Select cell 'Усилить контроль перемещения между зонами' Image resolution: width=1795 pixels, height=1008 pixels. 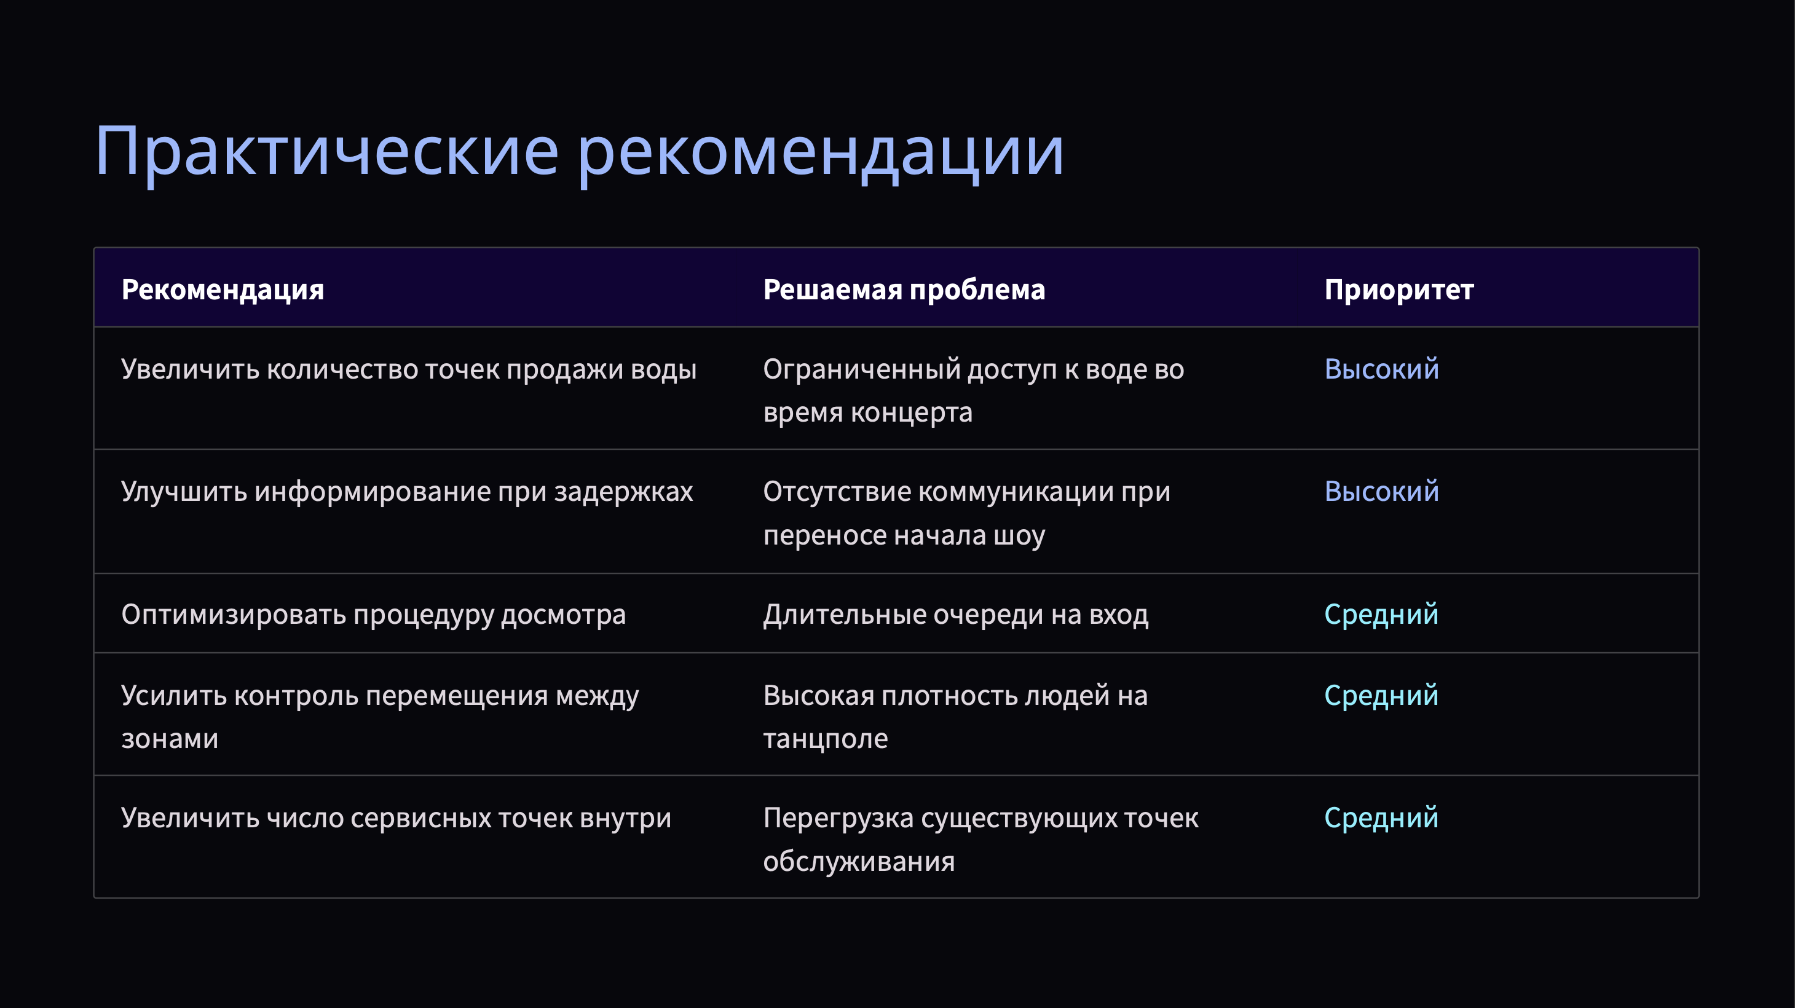pos(380,716)
